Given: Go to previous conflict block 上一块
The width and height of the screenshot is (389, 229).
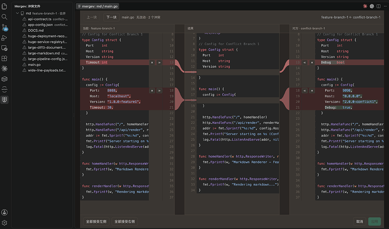Looking at the screenshot, I should pos(91,17).
